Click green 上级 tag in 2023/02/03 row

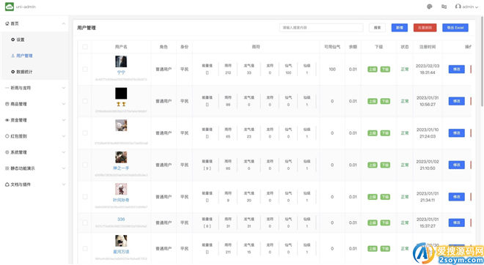pyautogui.click(x=373, y=70)
